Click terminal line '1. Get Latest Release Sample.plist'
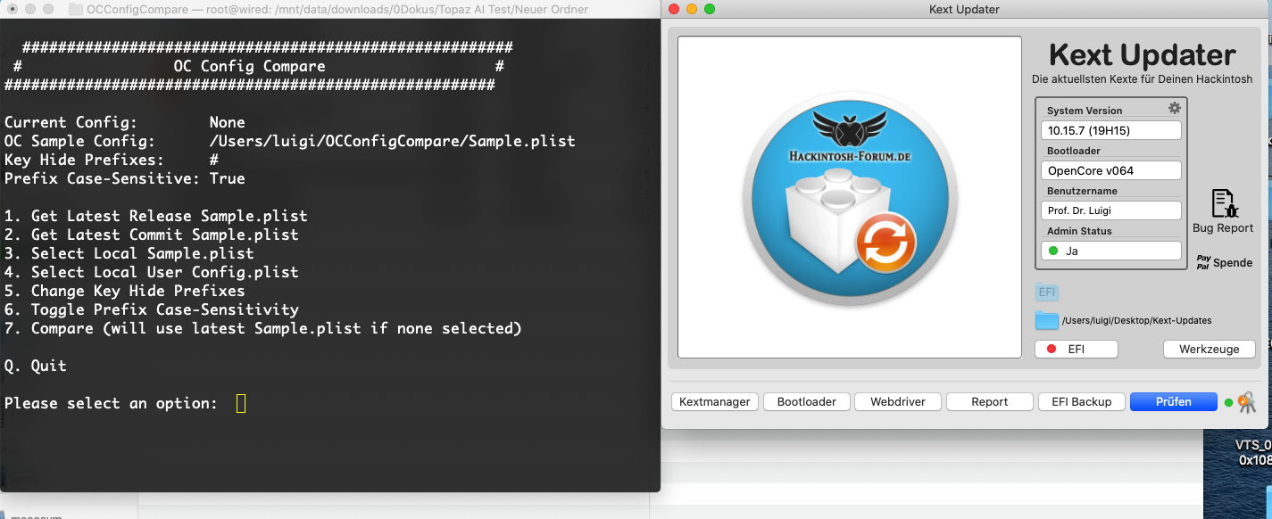This screenshot has width=1272, height=519. point(155,216)
